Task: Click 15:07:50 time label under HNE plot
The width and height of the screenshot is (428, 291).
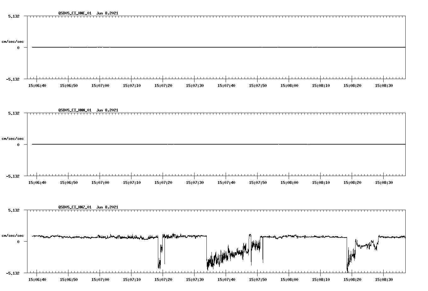Action: click(258, 86)
